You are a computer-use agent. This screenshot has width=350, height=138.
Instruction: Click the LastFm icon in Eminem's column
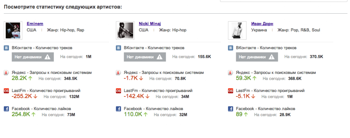coord(6,91)
